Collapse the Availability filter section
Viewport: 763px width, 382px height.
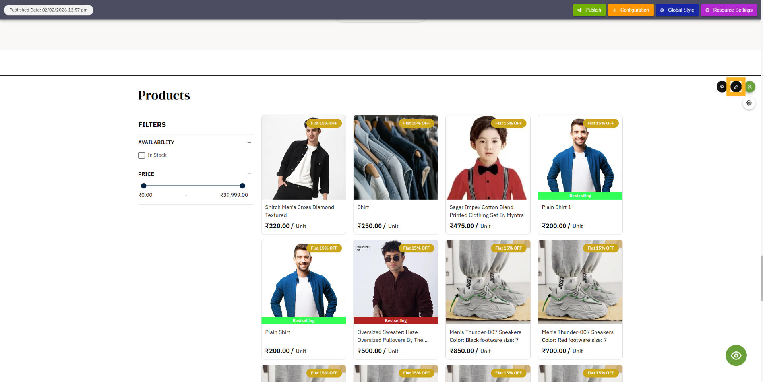pyautogui.click(x=249, y=142)
